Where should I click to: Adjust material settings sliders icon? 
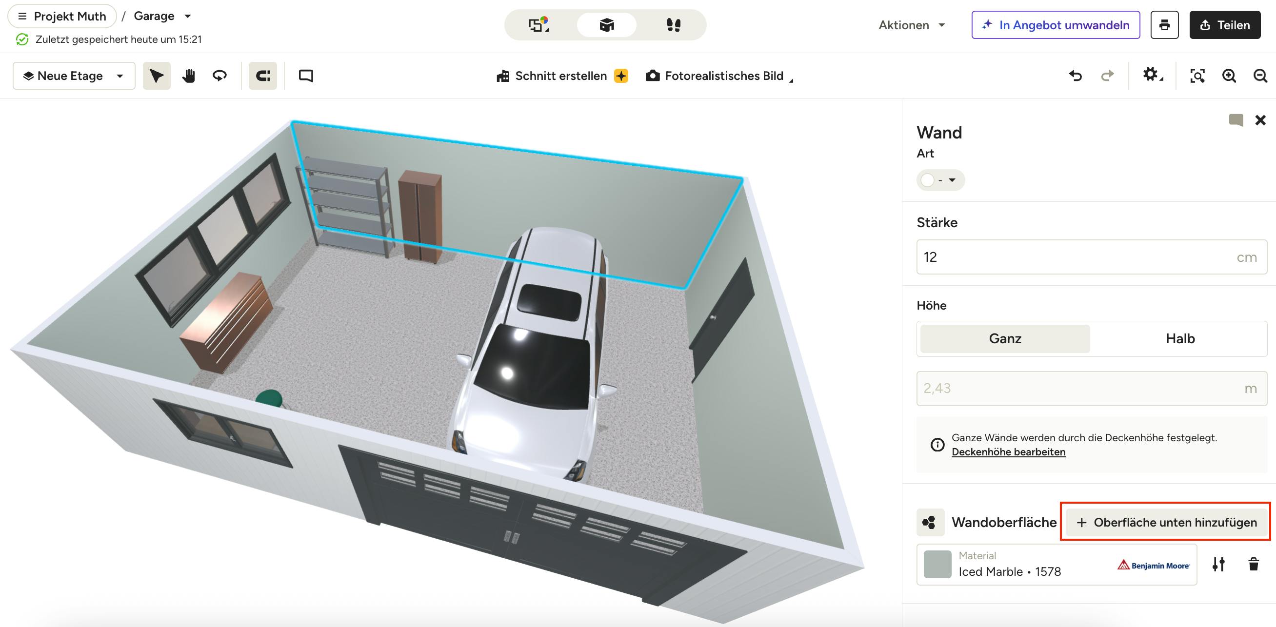point(1218,564)
